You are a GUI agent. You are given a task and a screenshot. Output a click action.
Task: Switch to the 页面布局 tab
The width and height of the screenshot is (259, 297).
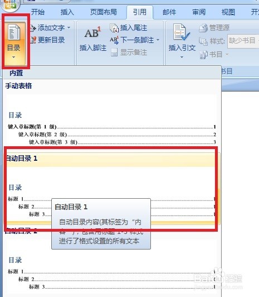point(104,12)
